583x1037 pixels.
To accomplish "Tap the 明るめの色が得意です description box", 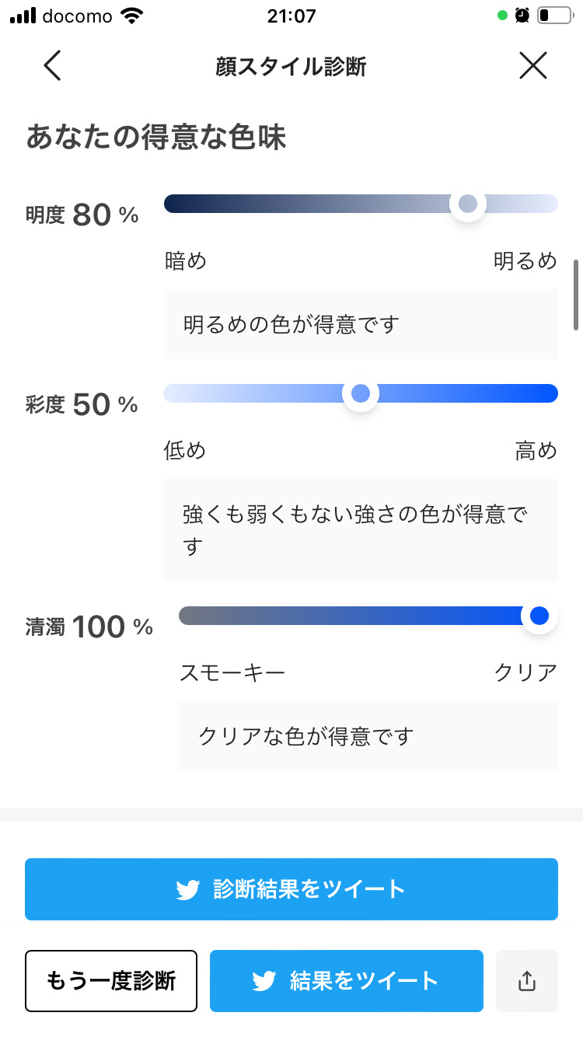I will click(361, 324).
